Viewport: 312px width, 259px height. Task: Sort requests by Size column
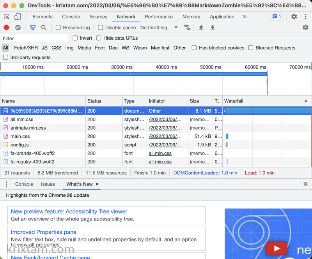(200, 101)
